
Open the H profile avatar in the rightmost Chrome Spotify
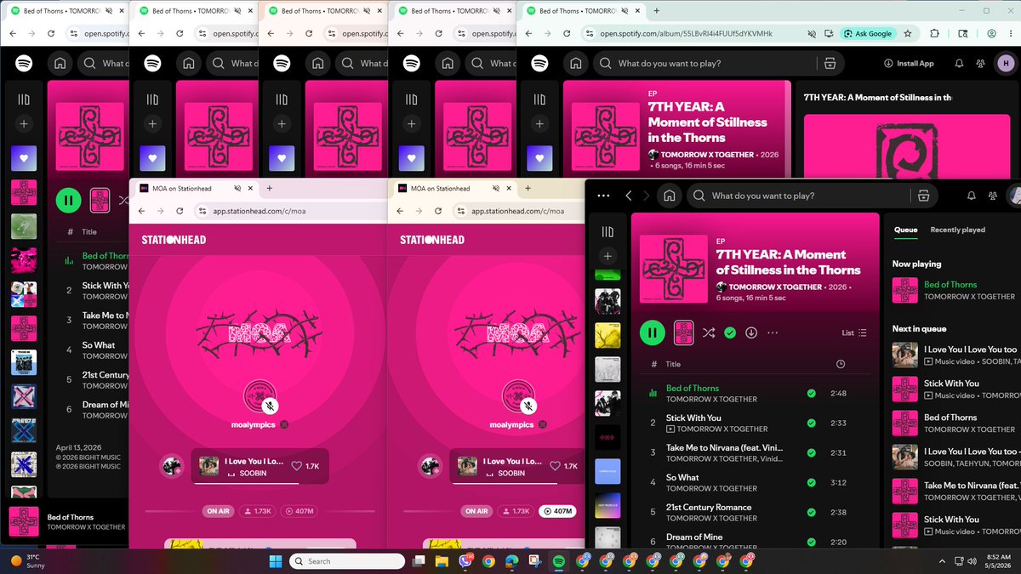[1005, 64]
